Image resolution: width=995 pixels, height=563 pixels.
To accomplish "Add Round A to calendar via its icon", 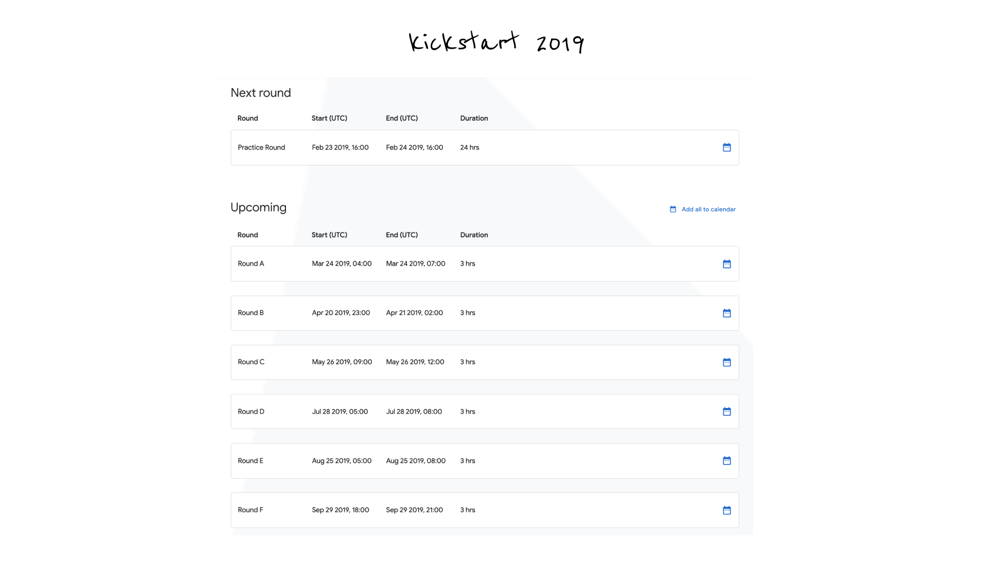I will (x=727, y=264).
